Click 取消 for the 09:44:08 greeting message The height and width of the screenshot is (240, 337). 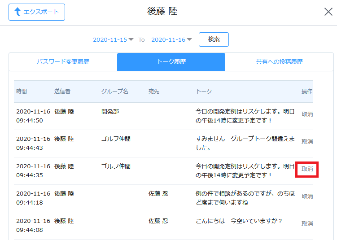point(307,224)
